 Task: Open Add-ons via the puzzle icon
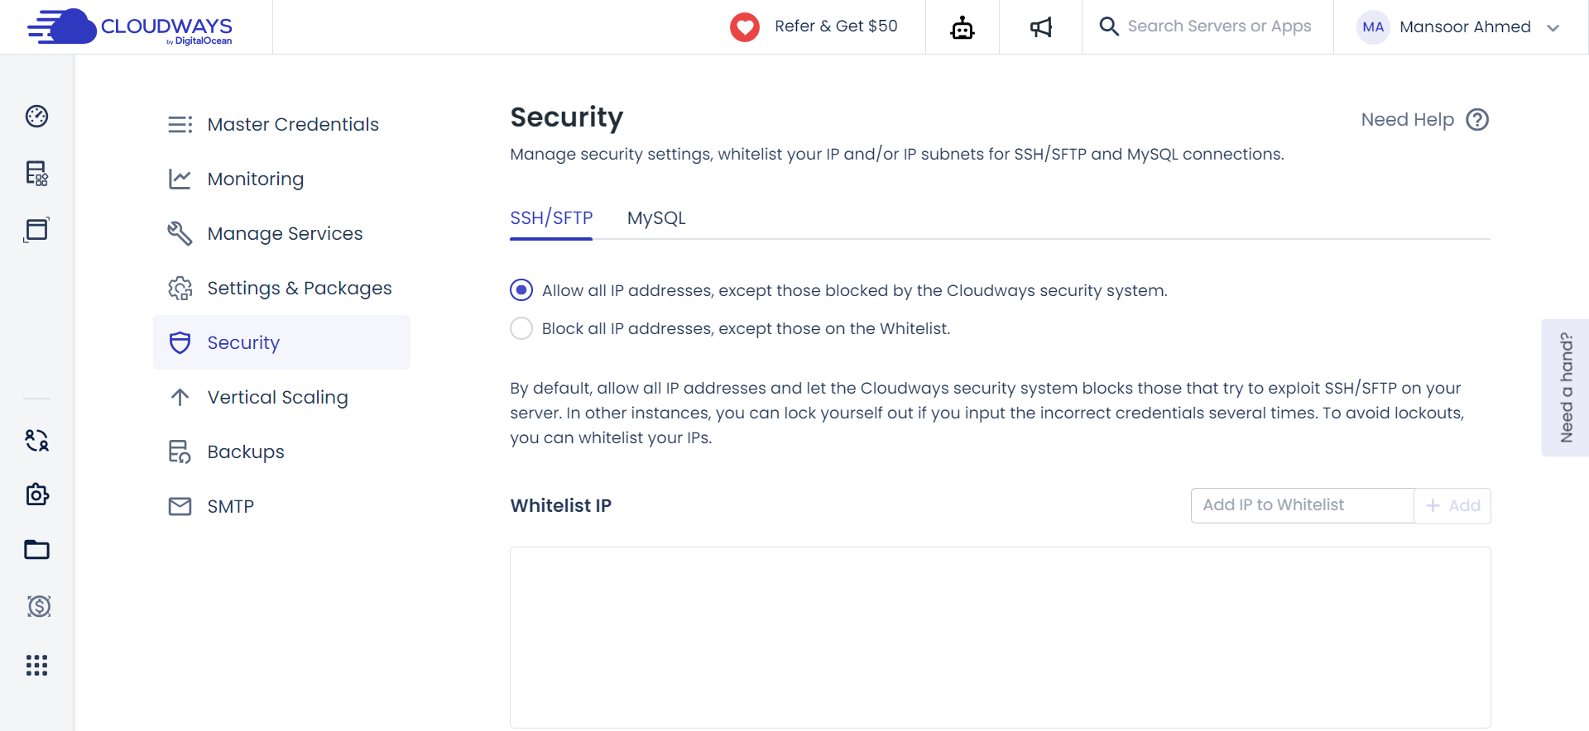tap(36, 494)
